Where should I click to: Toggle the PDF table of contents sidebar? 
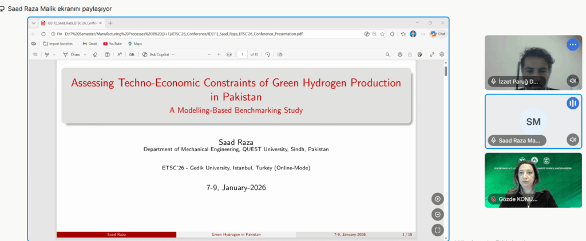(x=35, y=54)
